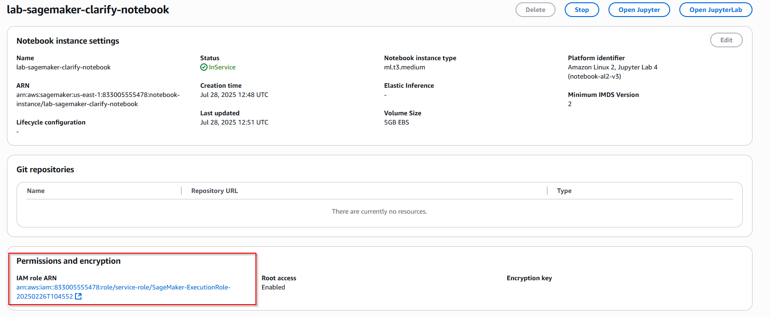Edit the notebook instance settings

[x=726, y=40]
